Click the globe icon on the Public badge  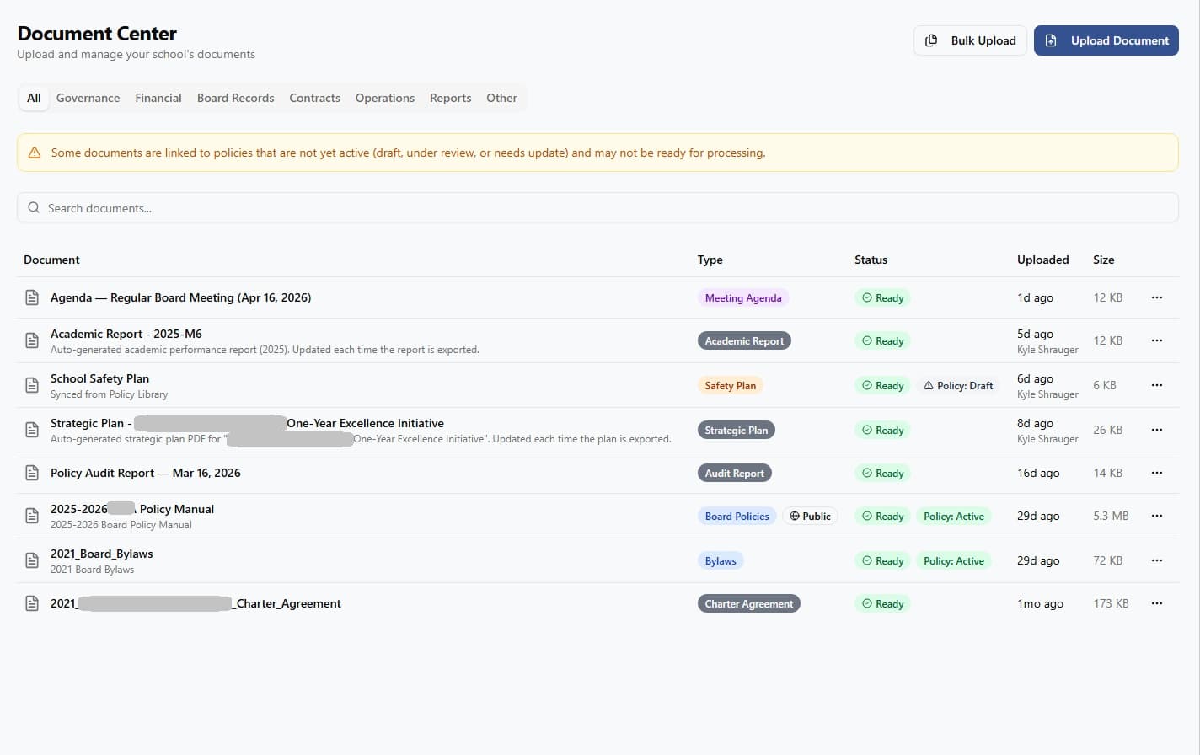point(793,516)
